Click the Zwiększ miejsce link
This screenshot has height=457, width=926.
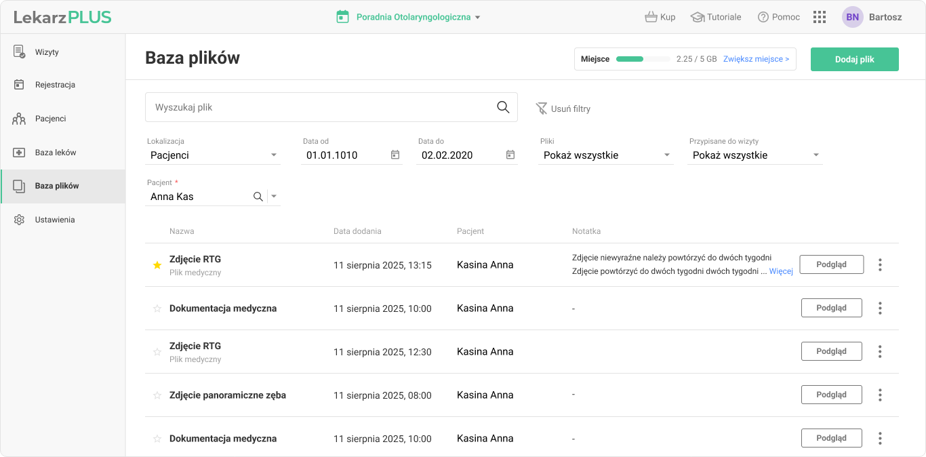[756, 59]
